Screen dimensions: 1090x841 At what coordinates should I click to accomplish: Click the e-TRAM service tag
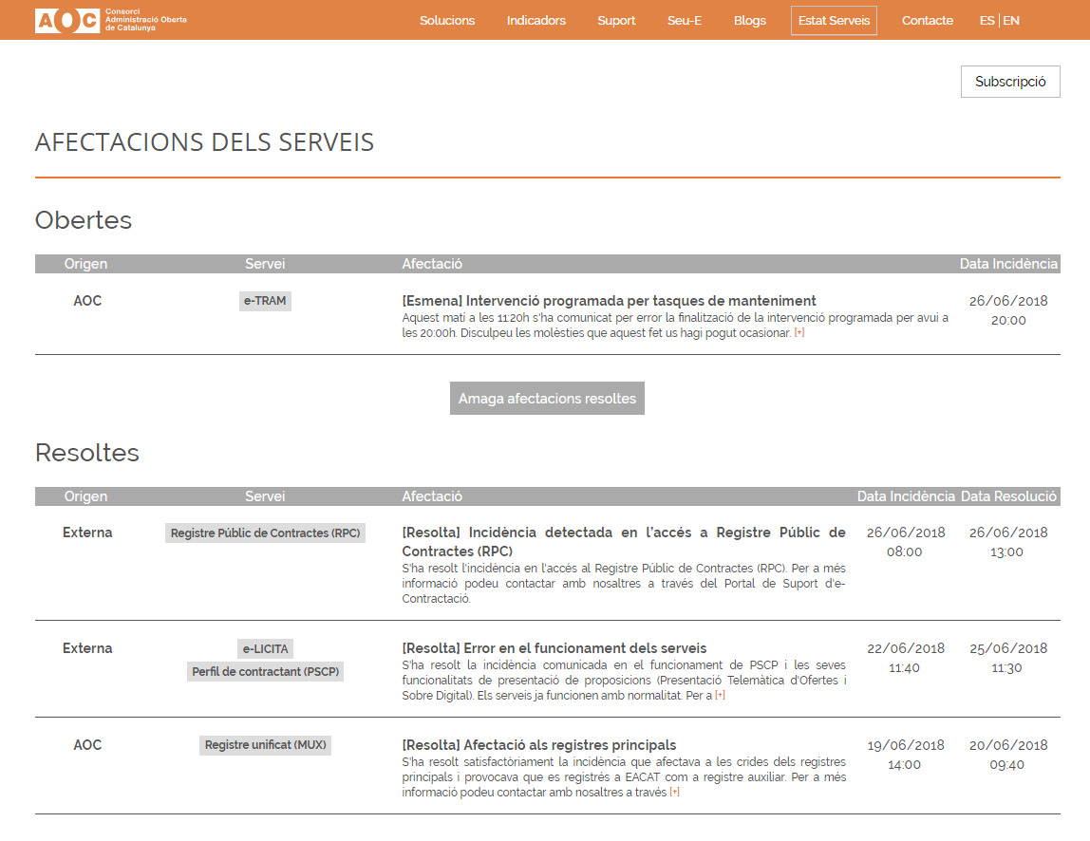tap(265, 301)
